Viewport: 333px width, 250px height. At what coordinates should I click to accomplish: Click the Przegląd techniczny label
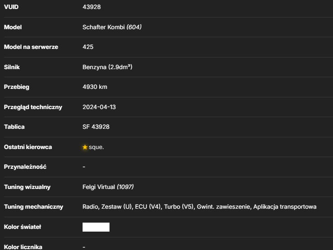pos(33,107)
